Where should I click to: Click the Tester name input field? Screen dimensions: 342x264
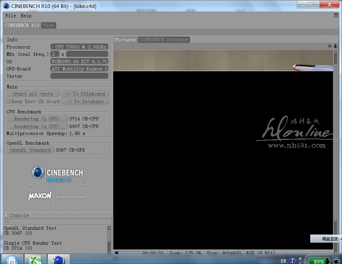(x=79, y=76)
